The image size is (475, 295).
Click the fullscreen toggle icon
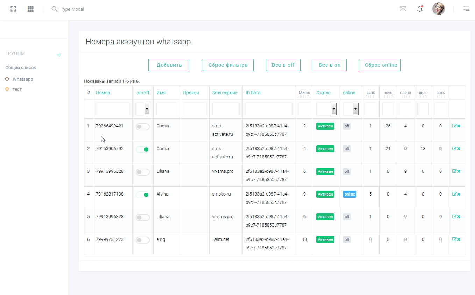point(13,9)
